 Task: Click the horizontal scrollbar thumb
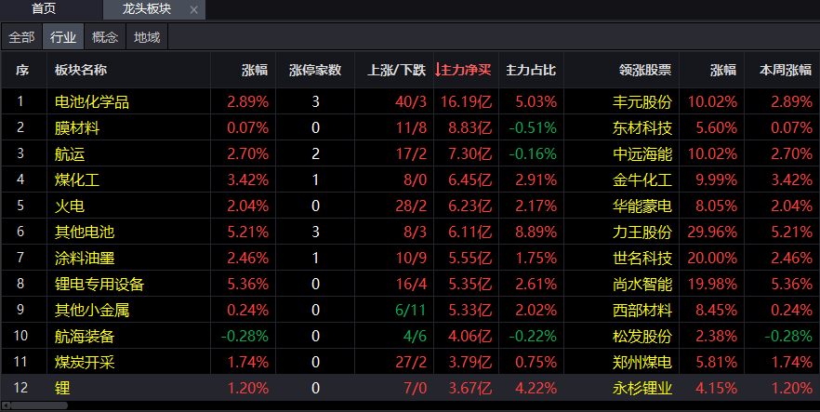(39, 405)
